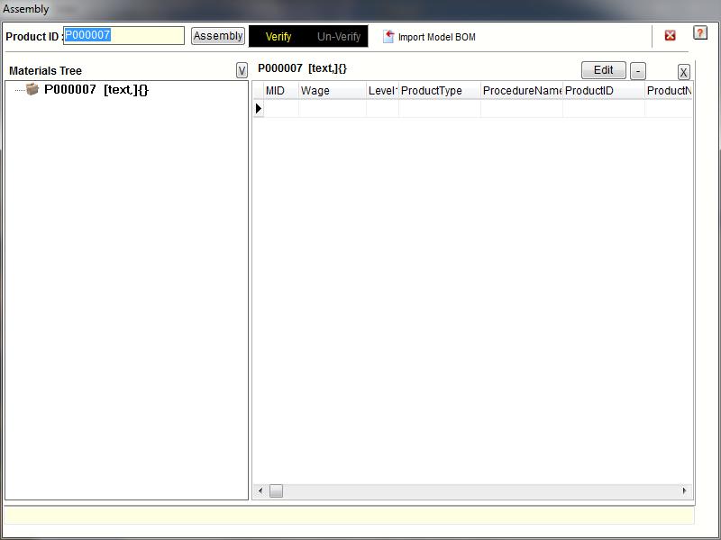Click the ProductType column header

point(440,91)
